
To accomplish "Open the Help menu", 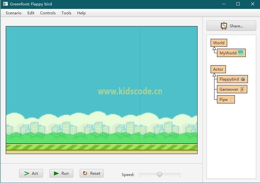I will tap(81, 13).
